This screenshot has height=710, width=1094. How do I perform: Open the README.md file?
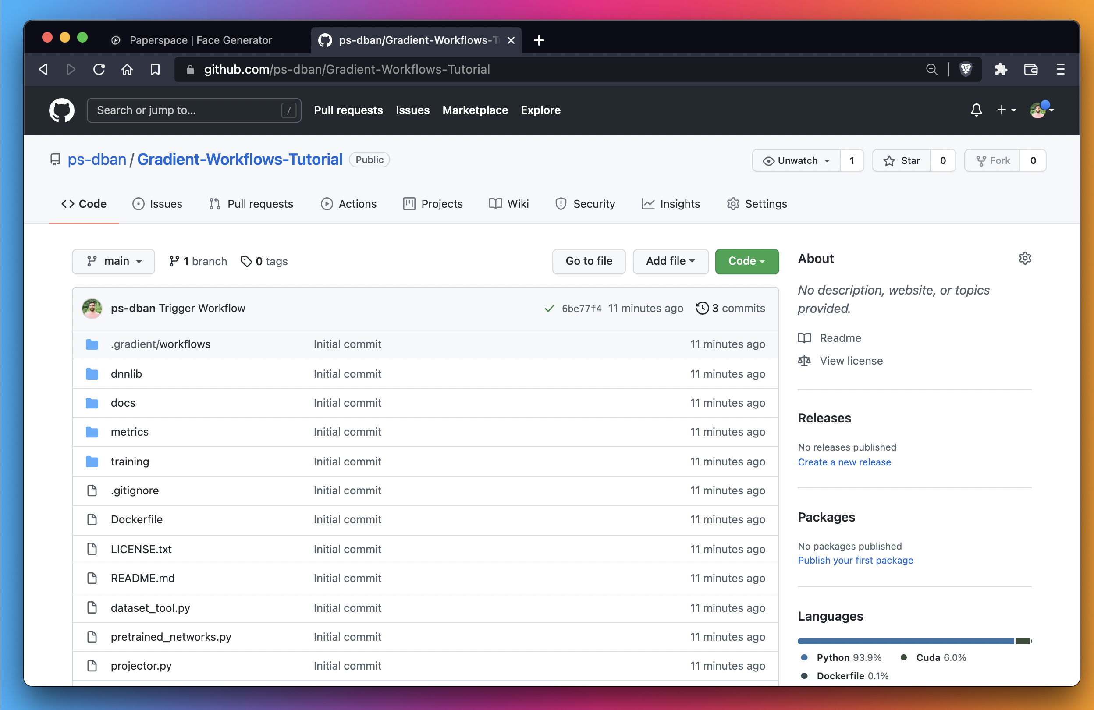pyautogui.click(x=142, y=578)
